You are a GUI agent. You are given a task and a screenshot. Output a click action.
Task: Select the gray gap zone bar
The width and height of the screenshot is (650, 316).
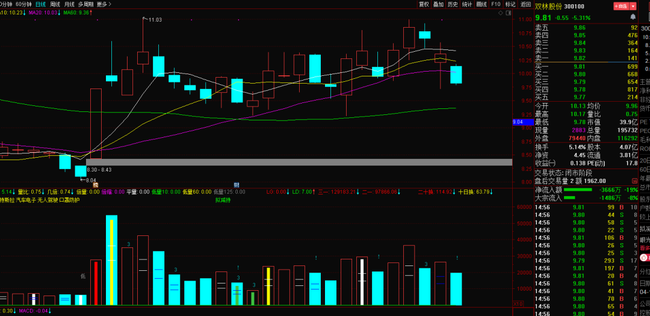point(299,162)
